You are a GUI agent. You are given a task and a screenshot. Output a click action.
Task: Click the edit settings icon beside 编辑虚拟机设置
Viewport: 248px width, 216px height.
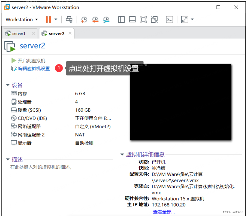tap(14, 68)
